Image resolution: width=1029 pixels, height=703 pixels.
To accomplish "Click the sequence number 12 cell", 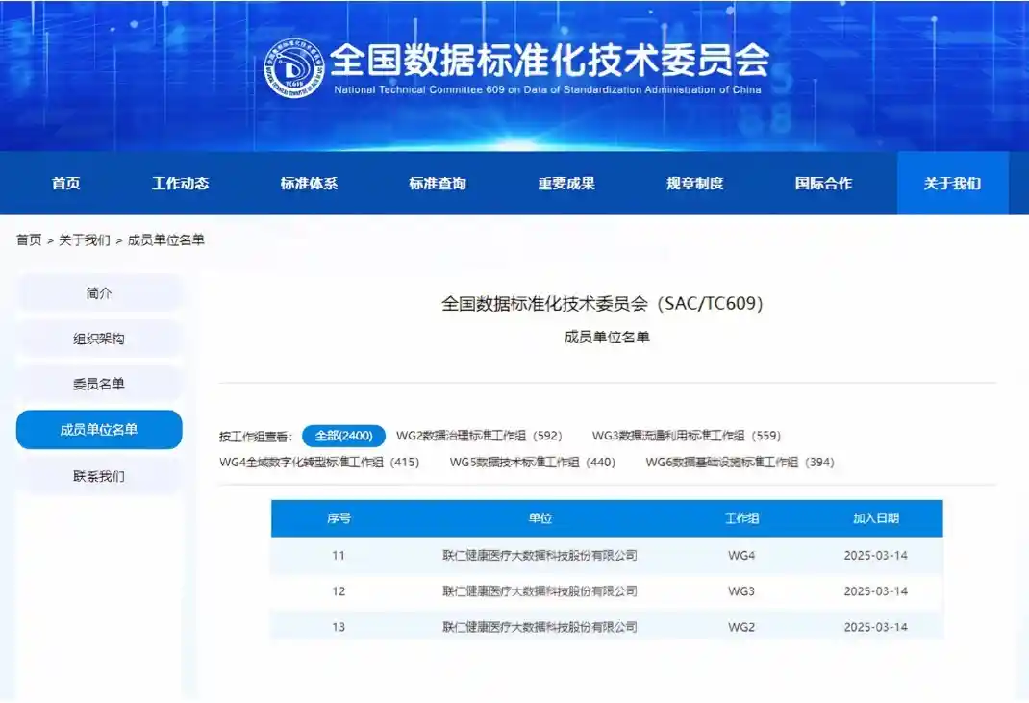I will (339, 591).
